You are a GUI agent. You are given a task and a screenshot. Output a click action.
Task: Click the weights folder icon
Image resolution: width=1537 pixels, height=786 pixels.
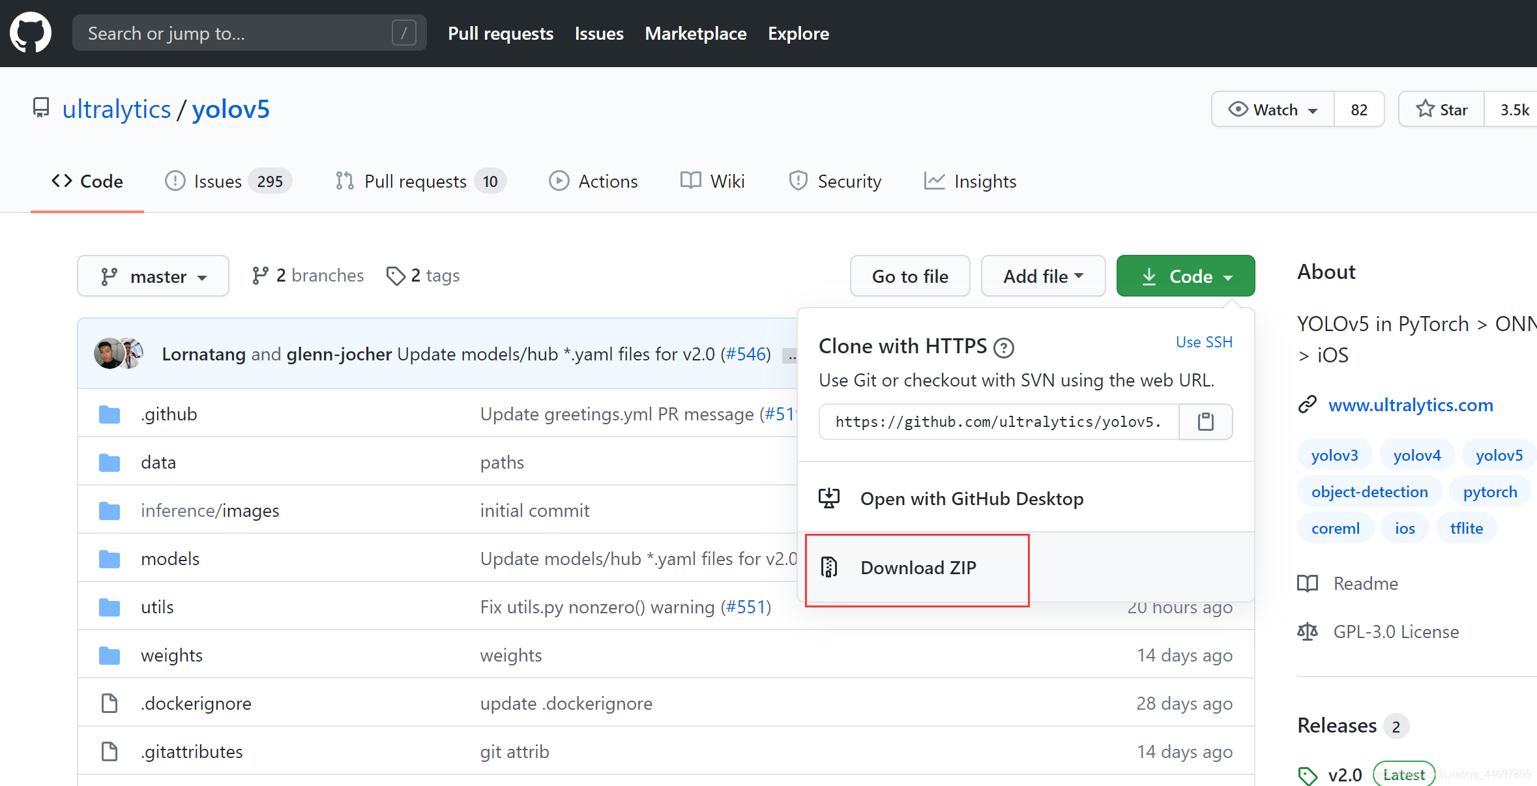click(110, 656)
